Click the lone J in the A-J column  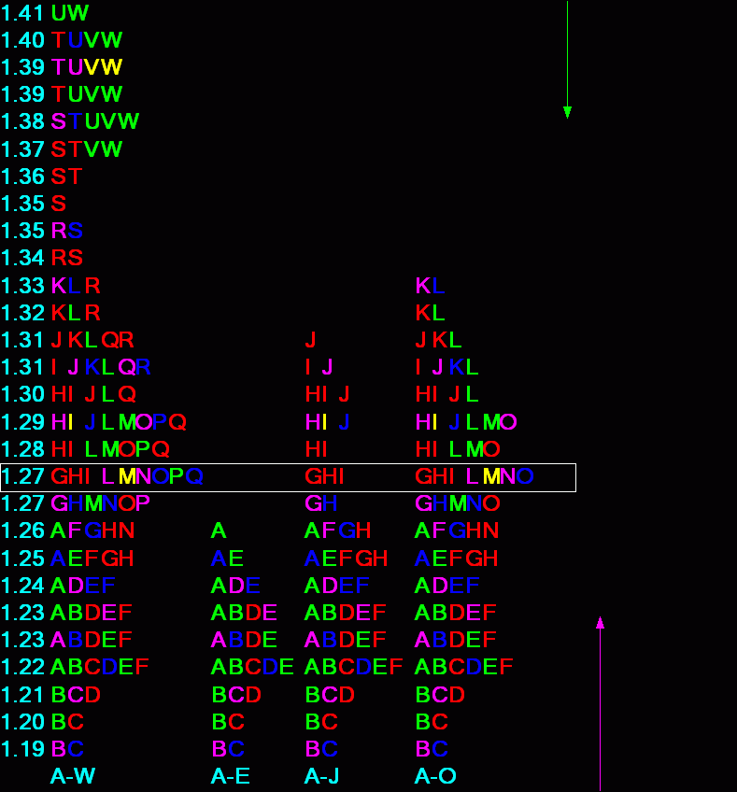(311, 340)
